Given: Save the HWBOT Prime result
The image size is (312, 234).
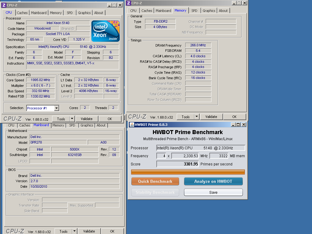Looking at the screenshot, I should [x=213, y=193].
